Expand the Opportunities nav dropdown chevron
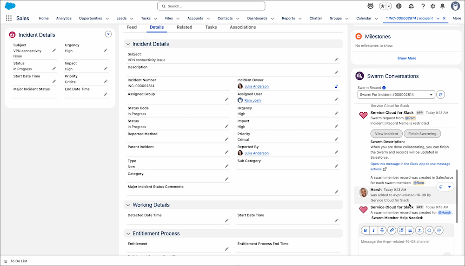The image size is (465, 266). 107,19
